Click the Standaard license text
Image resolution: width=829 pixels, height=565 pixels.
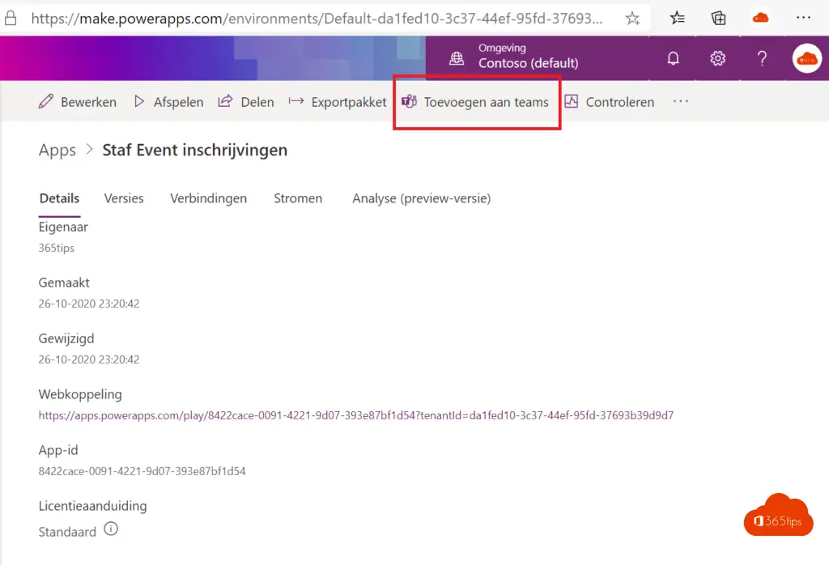click(67, 532)
